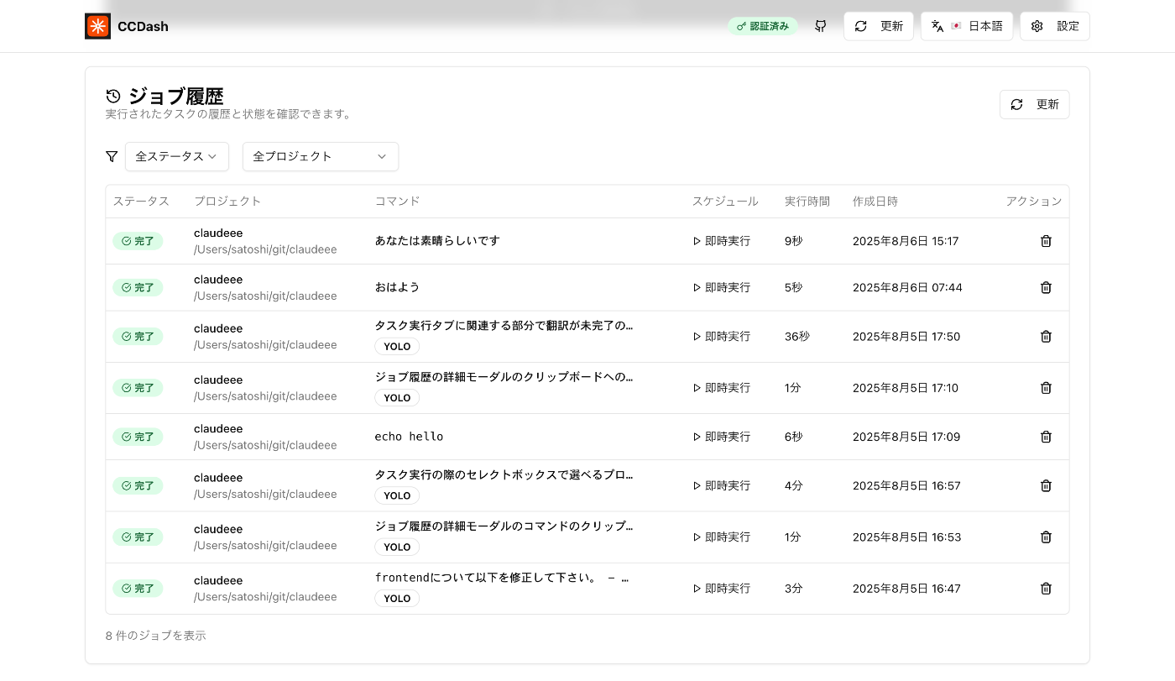Delete the job created at 16:53

[x=1046, y=537]
